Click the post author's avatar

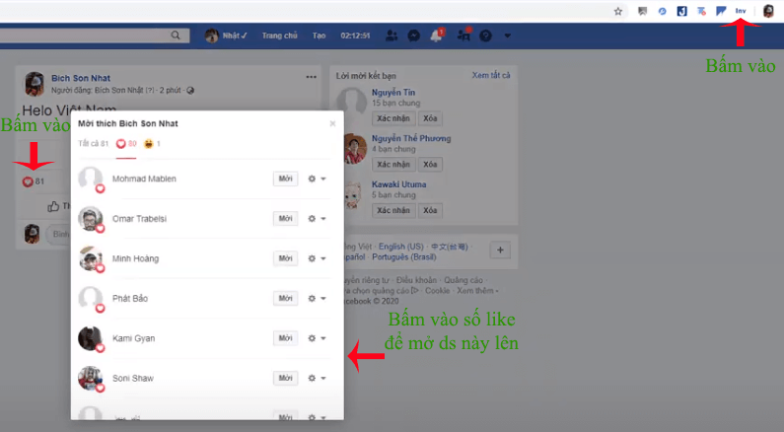point(35,84)
